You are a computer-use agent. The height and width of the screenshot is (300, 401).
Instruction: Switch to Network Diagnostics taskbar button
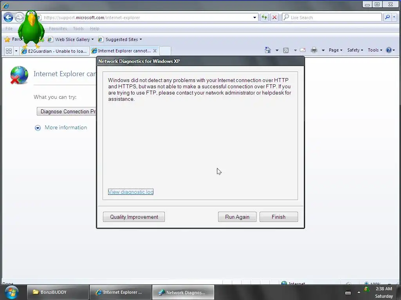tap(183, 292)
